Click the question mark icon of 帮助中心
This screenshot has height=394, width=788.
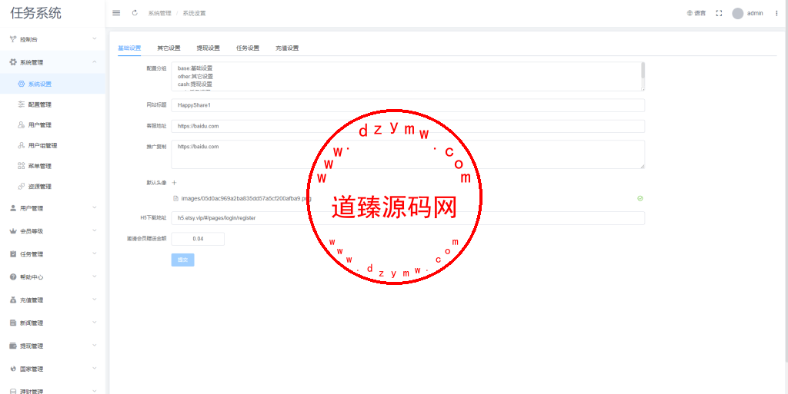pyautogui.click(x=13, y=276)
